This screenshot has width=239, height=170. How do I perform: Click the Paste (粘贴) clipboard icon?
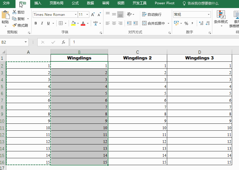5,15
